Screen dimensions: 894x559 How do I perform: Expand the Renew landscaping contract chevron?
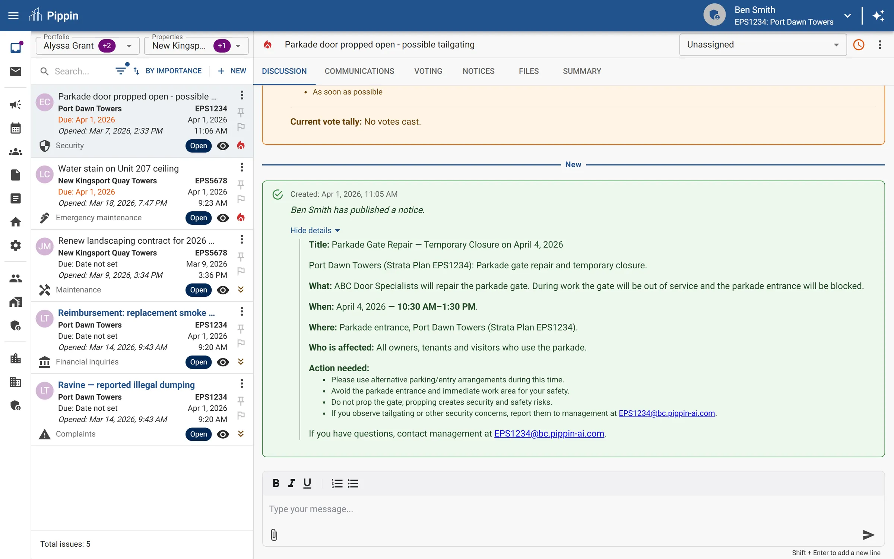click(241, 290)
